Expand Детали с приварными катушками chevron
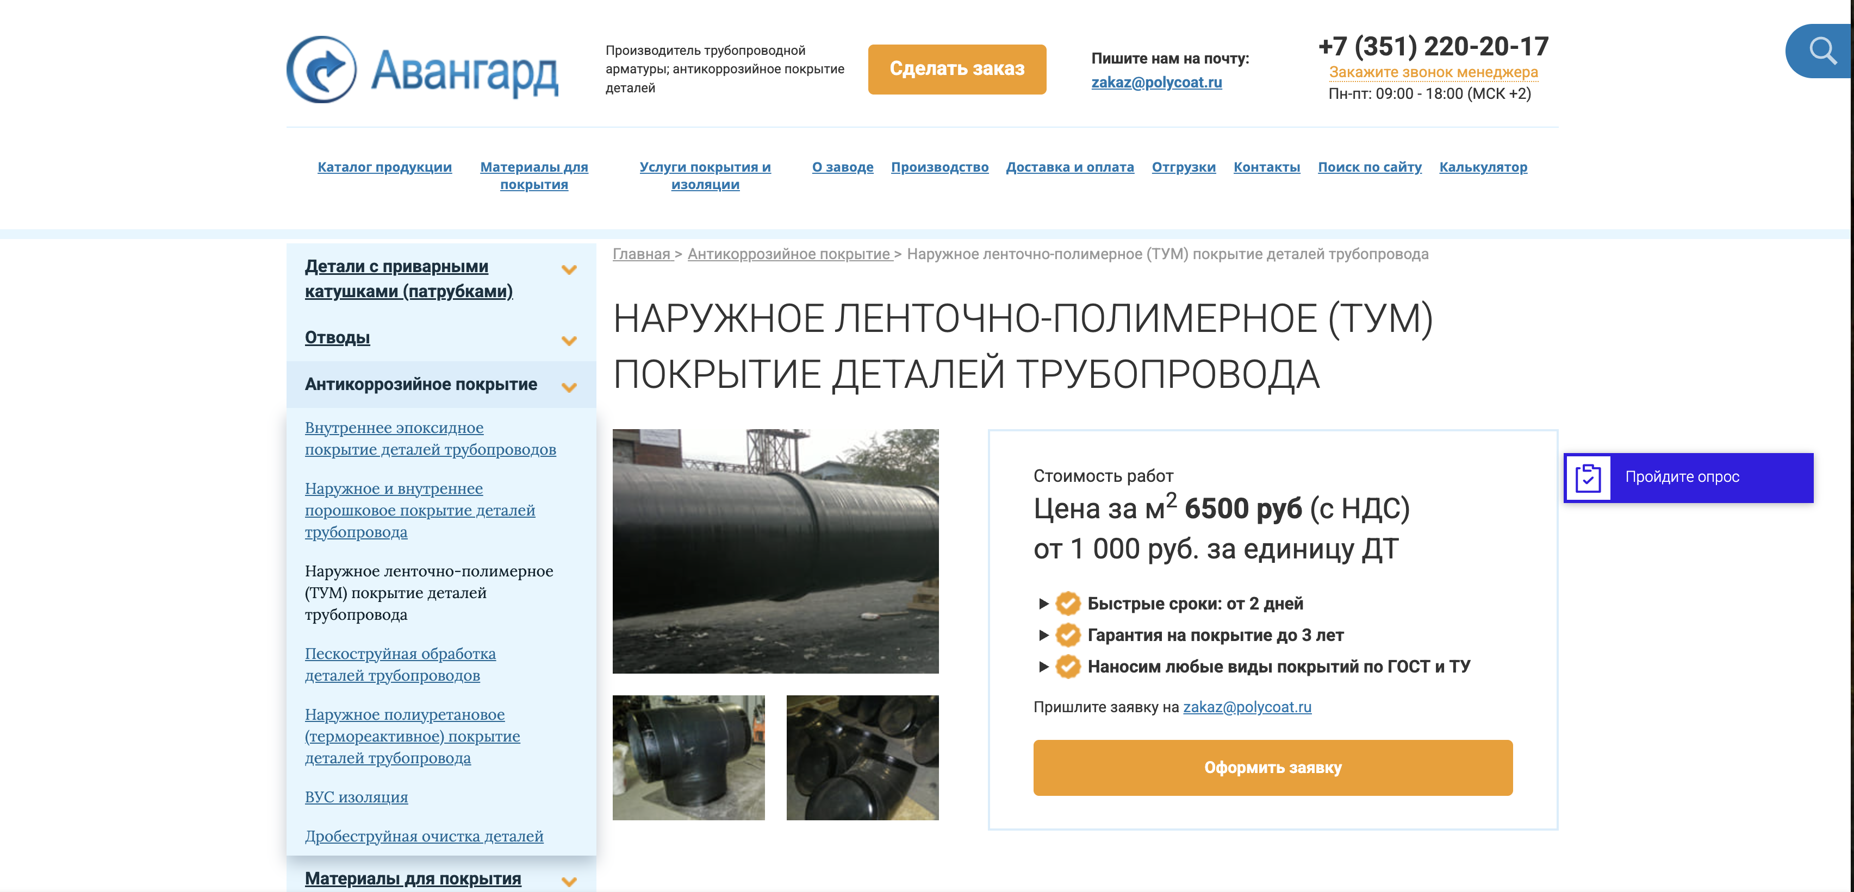The image size is (1854, 892). click(x=569, y=271)
